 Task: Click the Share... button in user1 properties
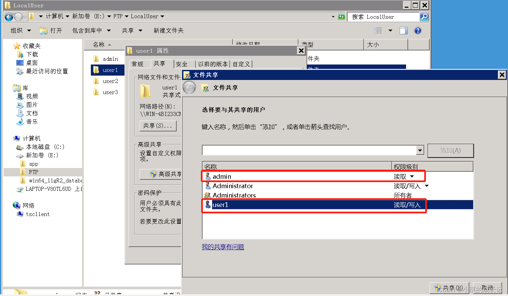(x=158, y=126)
